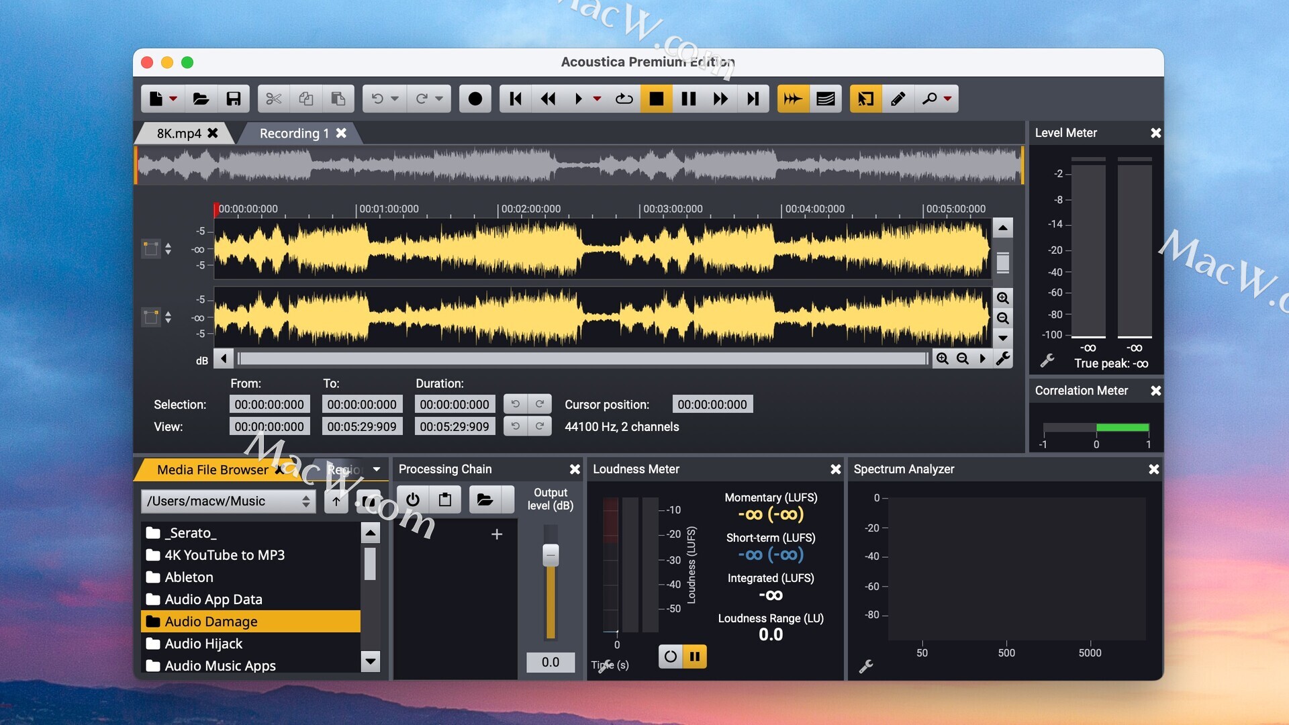The image size is (1289, 725).
Task: Select the time selection cursor tool
Action: 865,99
